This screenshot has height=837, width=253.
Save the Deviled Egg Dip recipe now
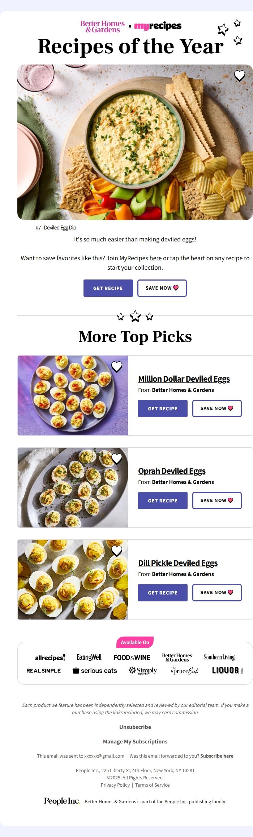tap(162, 288)
